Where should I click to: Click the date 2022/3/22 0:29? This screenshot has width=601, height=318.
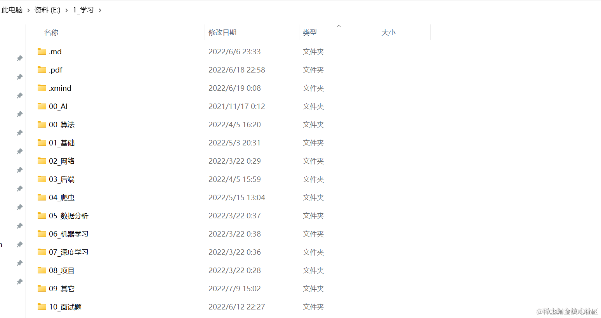click(x=234, y=161)
